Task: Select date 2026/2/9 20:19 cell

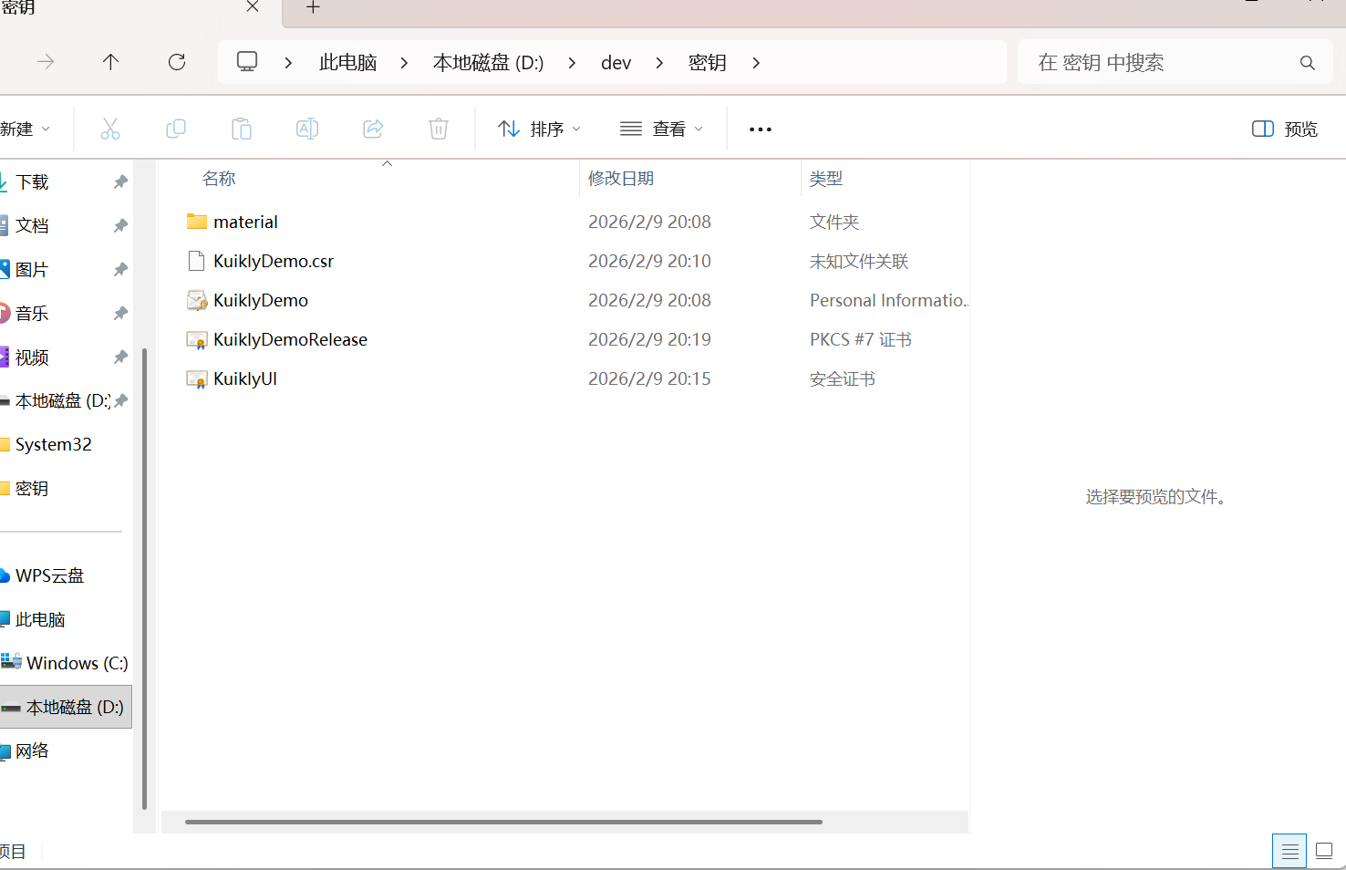Action: click(x=649, y=340)
